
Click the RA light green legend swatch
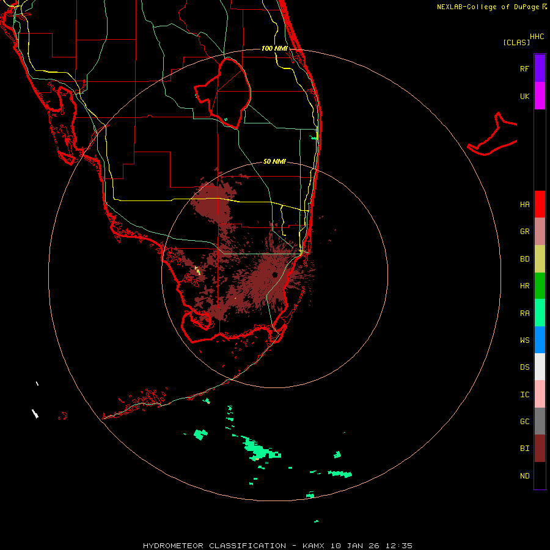point(540,313)
